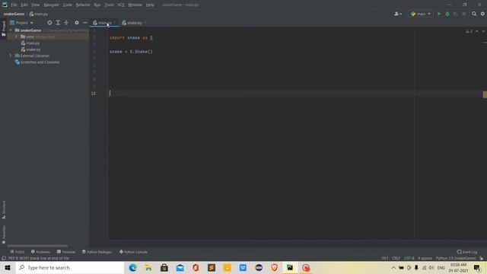Open the main run configuration dropdown
The height and width of the screenshot is (274, 487).
pos(421,14)
